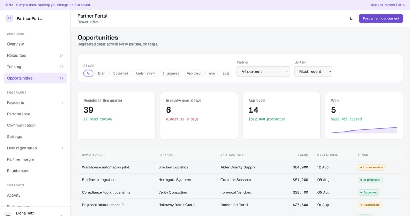Image resolution: width=410 pixels, height=216 pixels.
Task: Click the Registered this quarter card
Action: click(116, 115)
